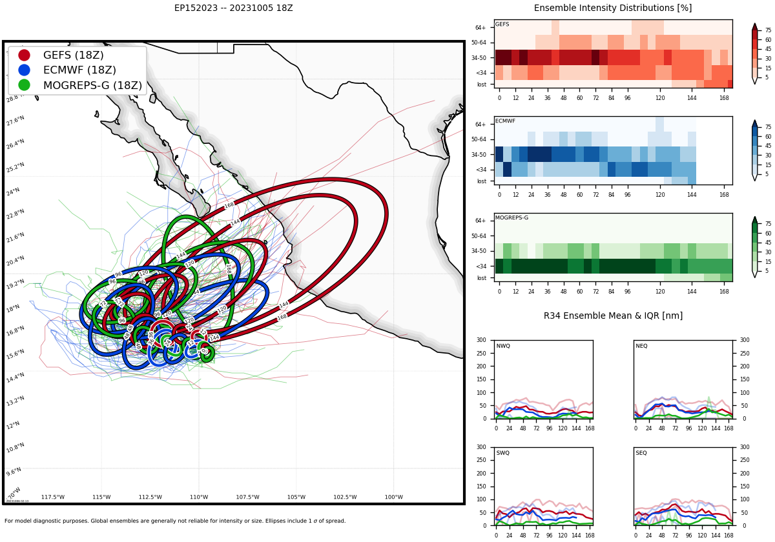Click the '34-50' row label of the GEFS heatmap
The height and width of the screenshot is (542, 775).
click(479, 58)
